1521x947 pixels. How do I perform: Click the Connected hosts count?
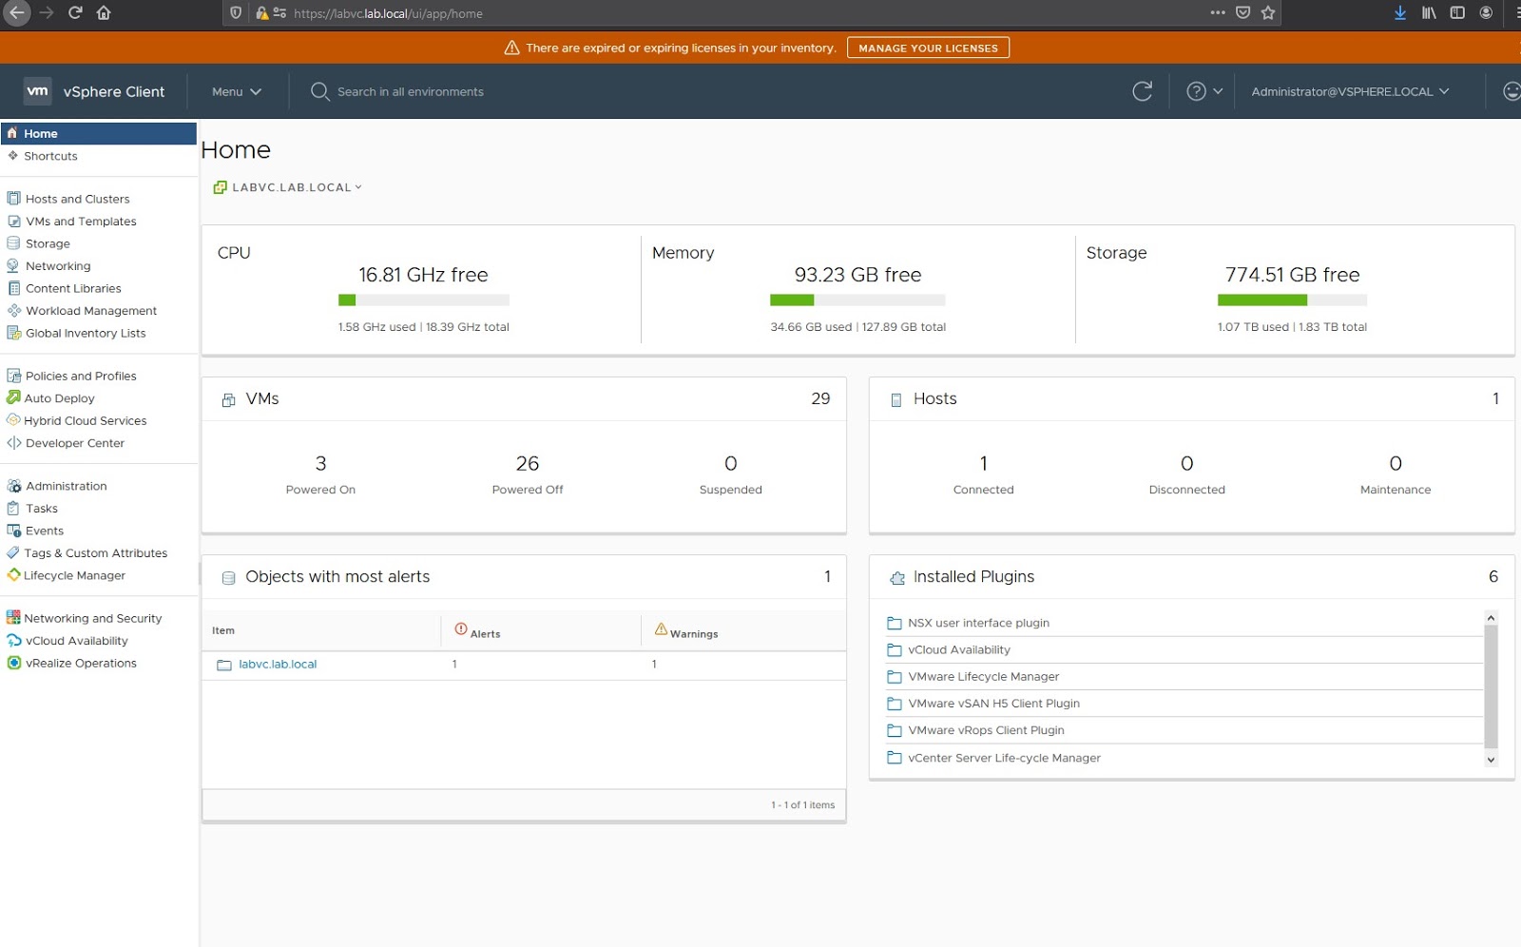coord(984,464)
